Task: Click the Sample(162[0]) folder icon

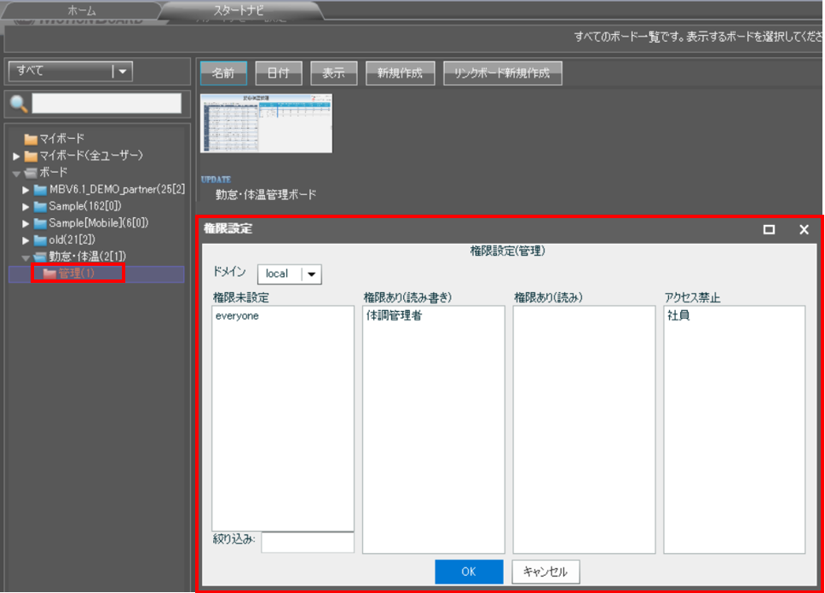Action: click(x=40, y=206)
